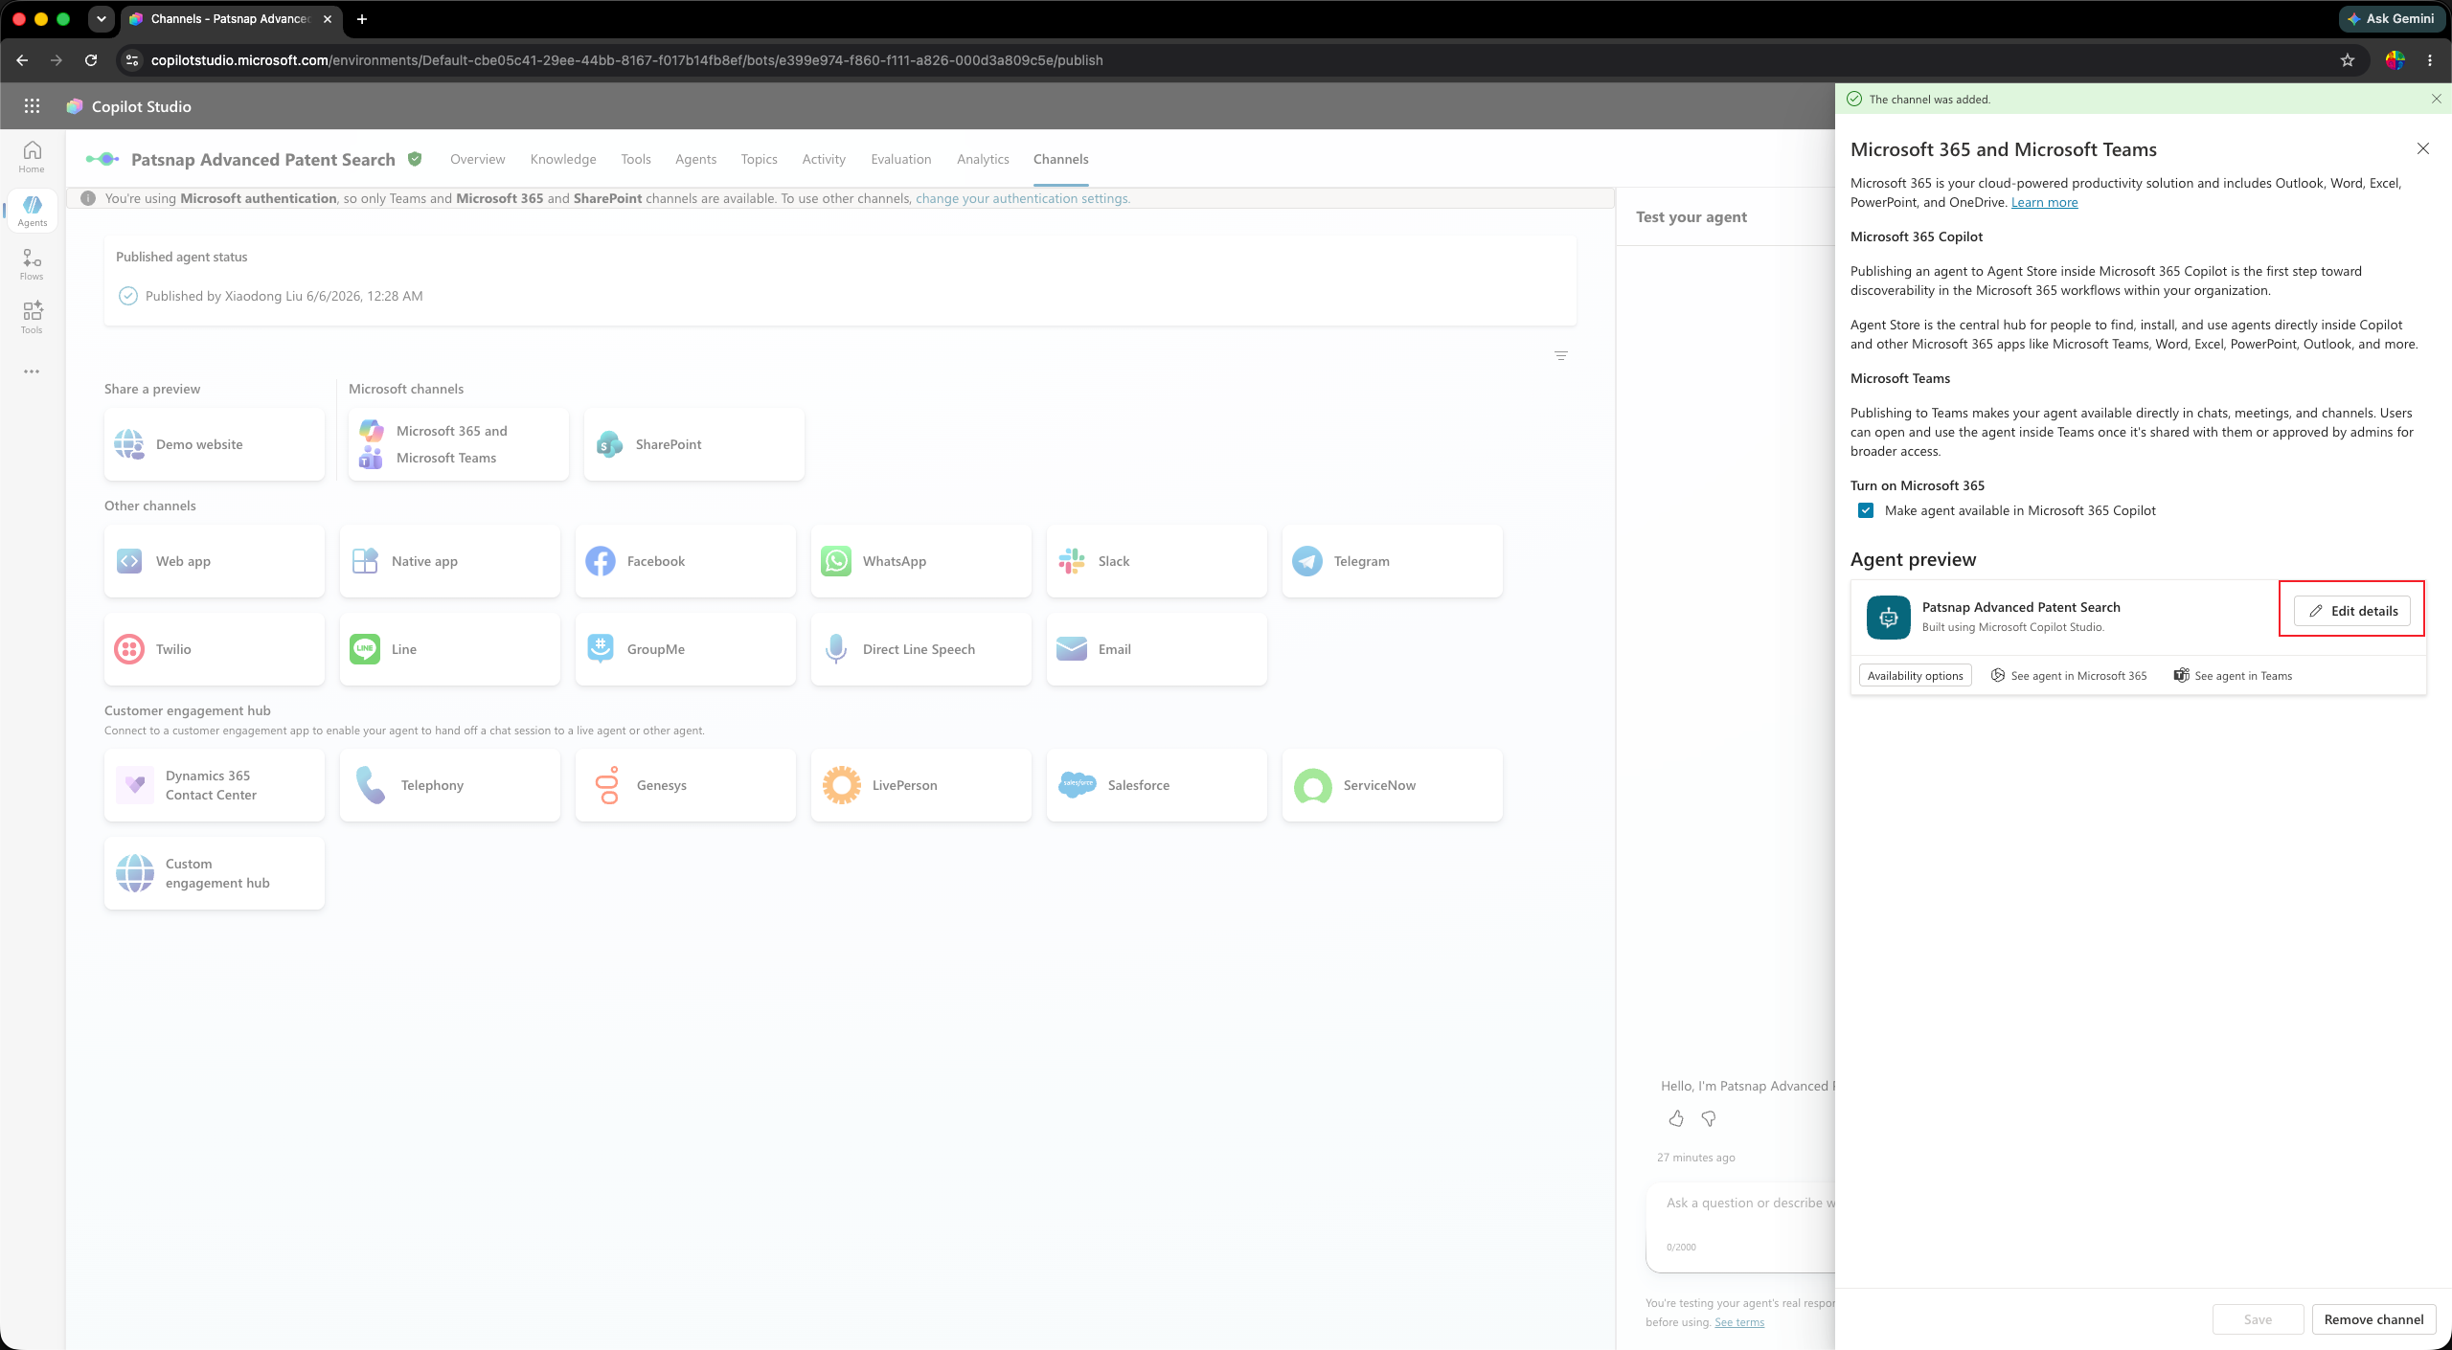Dismiss the channel was added notification

pos(2437,99)
